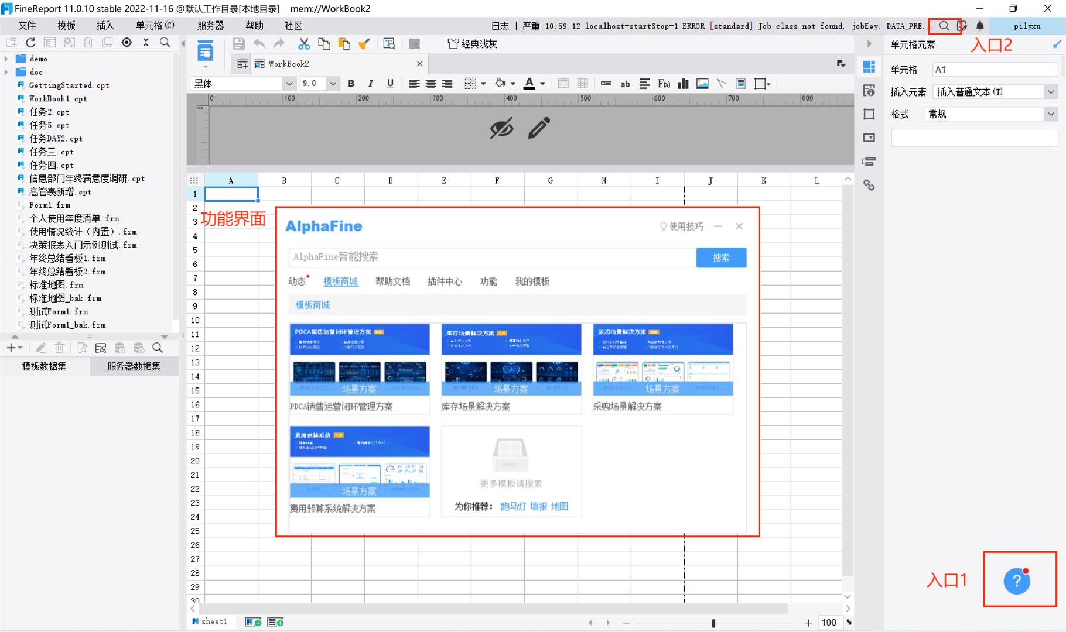Center align cell text
The height and width of the screenshot is (632, 1066).
click(430, 84)
